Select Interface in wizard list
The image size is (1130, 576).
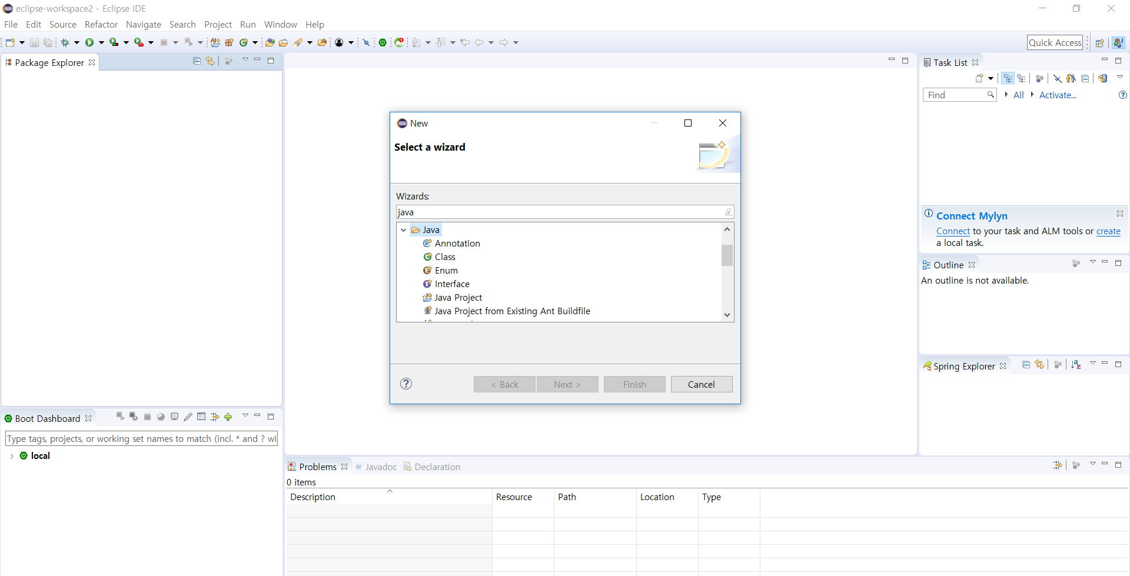[x=451, y=284]
